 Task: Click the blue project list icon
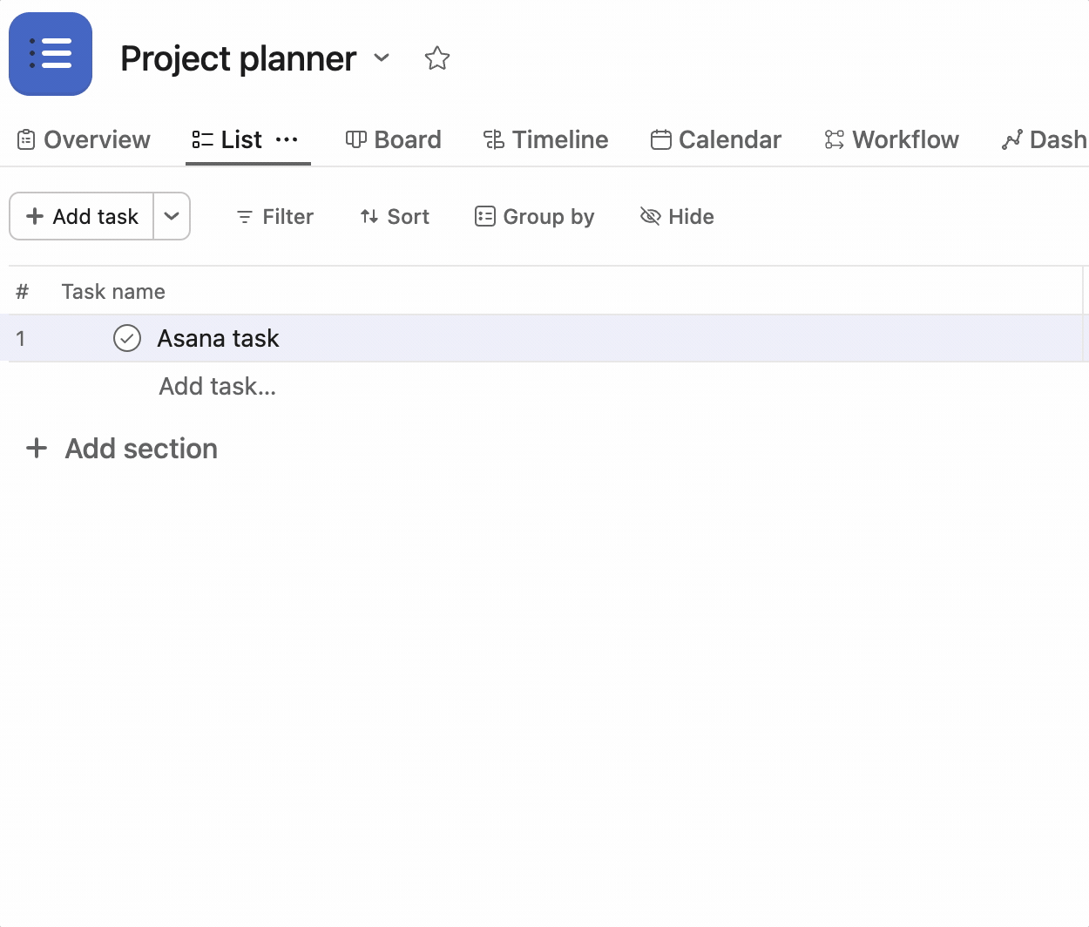(x=51, y=54)
